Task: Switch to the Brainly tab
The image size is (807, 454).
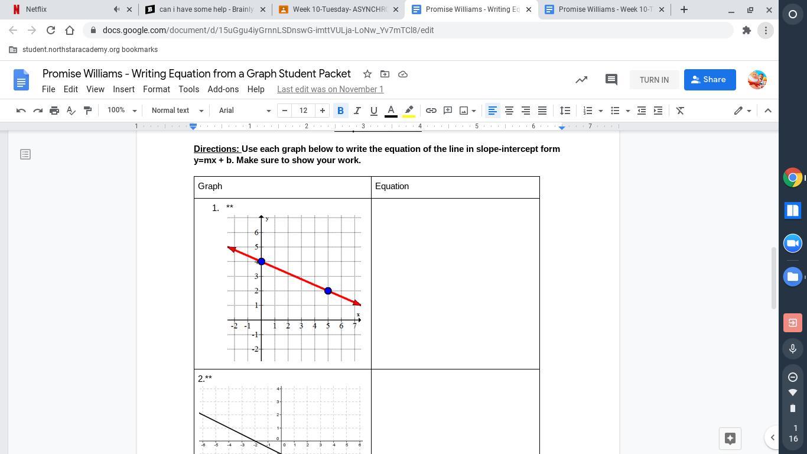Action: pos(206,9)
